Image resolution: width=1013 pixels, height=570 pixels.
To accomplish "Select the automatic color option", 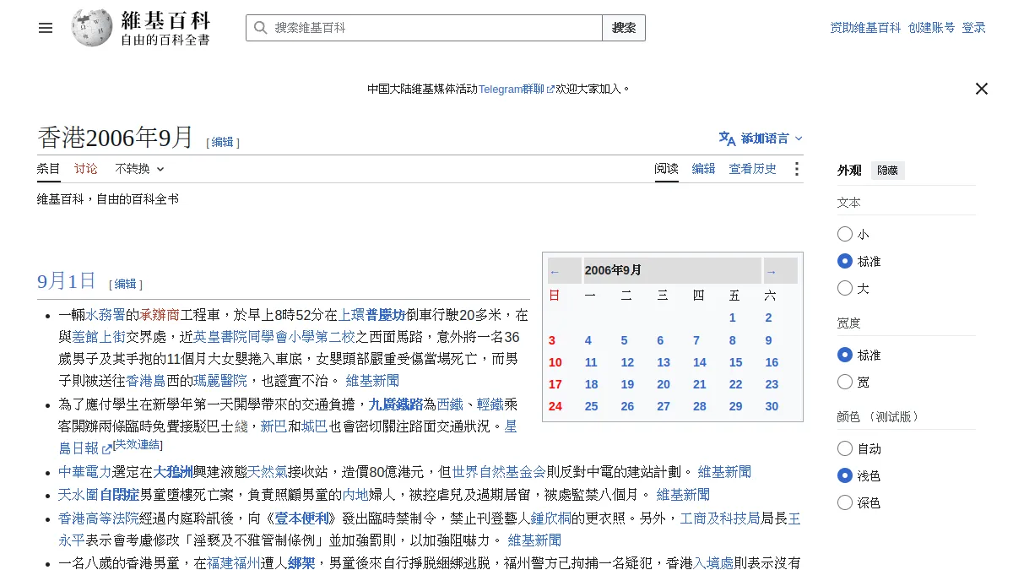I will [845, 448].
